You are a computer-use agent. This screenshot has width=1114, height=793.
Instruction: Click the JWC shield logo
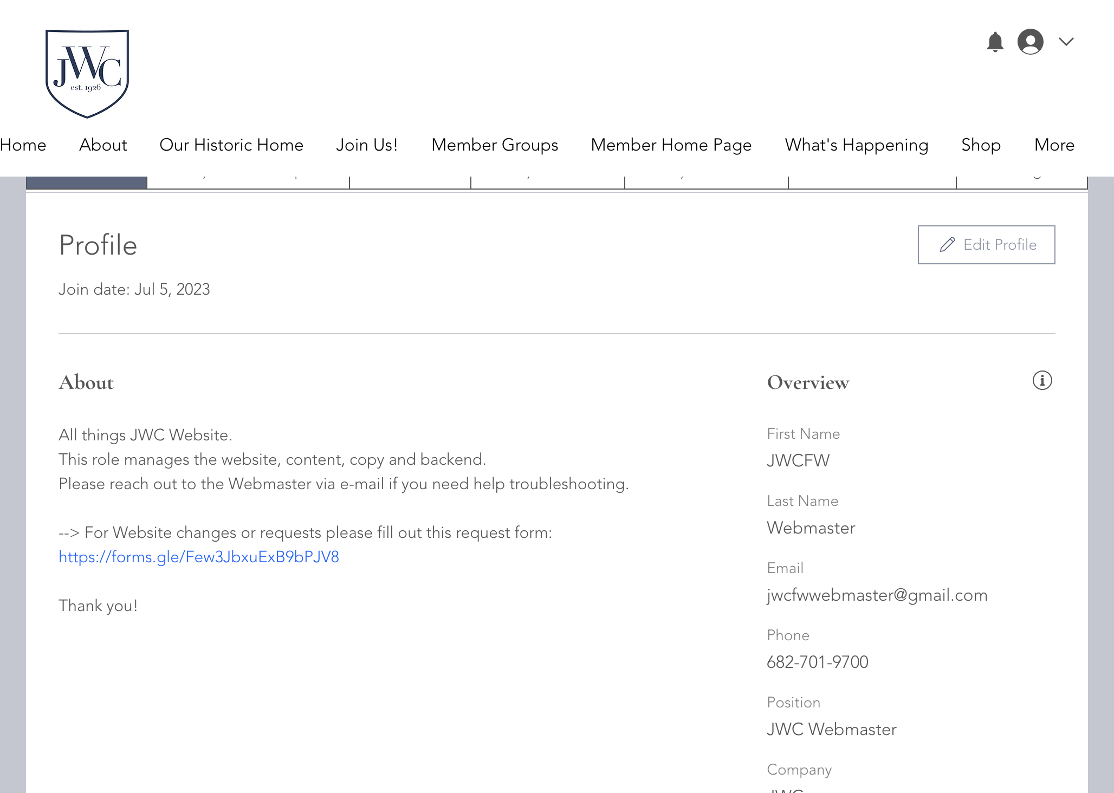click(x=87, y=74)
